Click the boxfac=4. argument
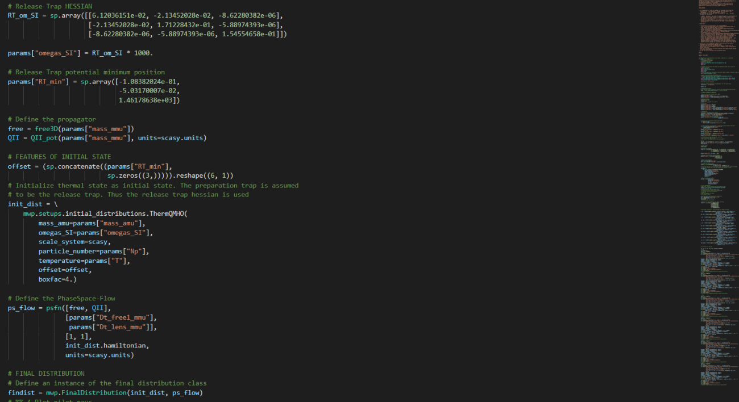 pyautogui.click(x=57, y=279)
